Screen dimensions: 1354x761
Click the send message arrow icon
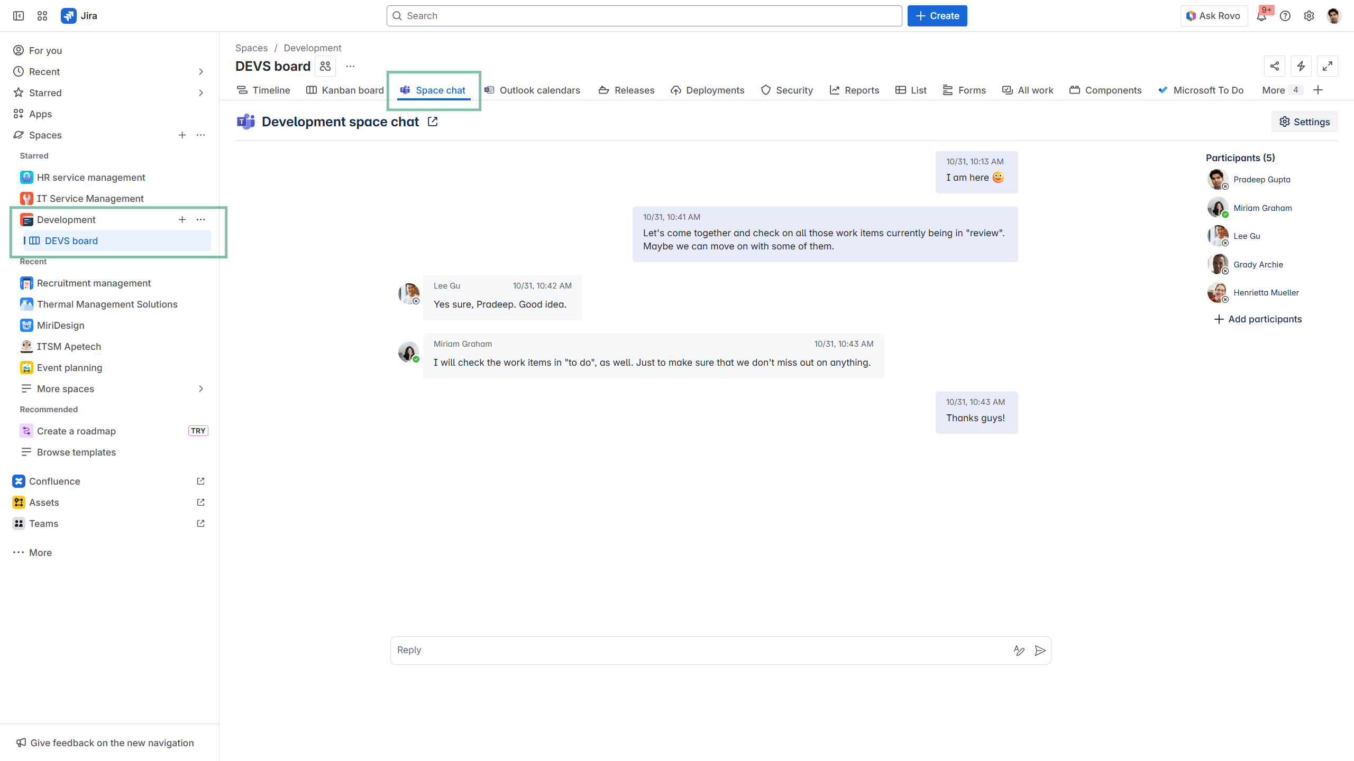(1040, 651)
